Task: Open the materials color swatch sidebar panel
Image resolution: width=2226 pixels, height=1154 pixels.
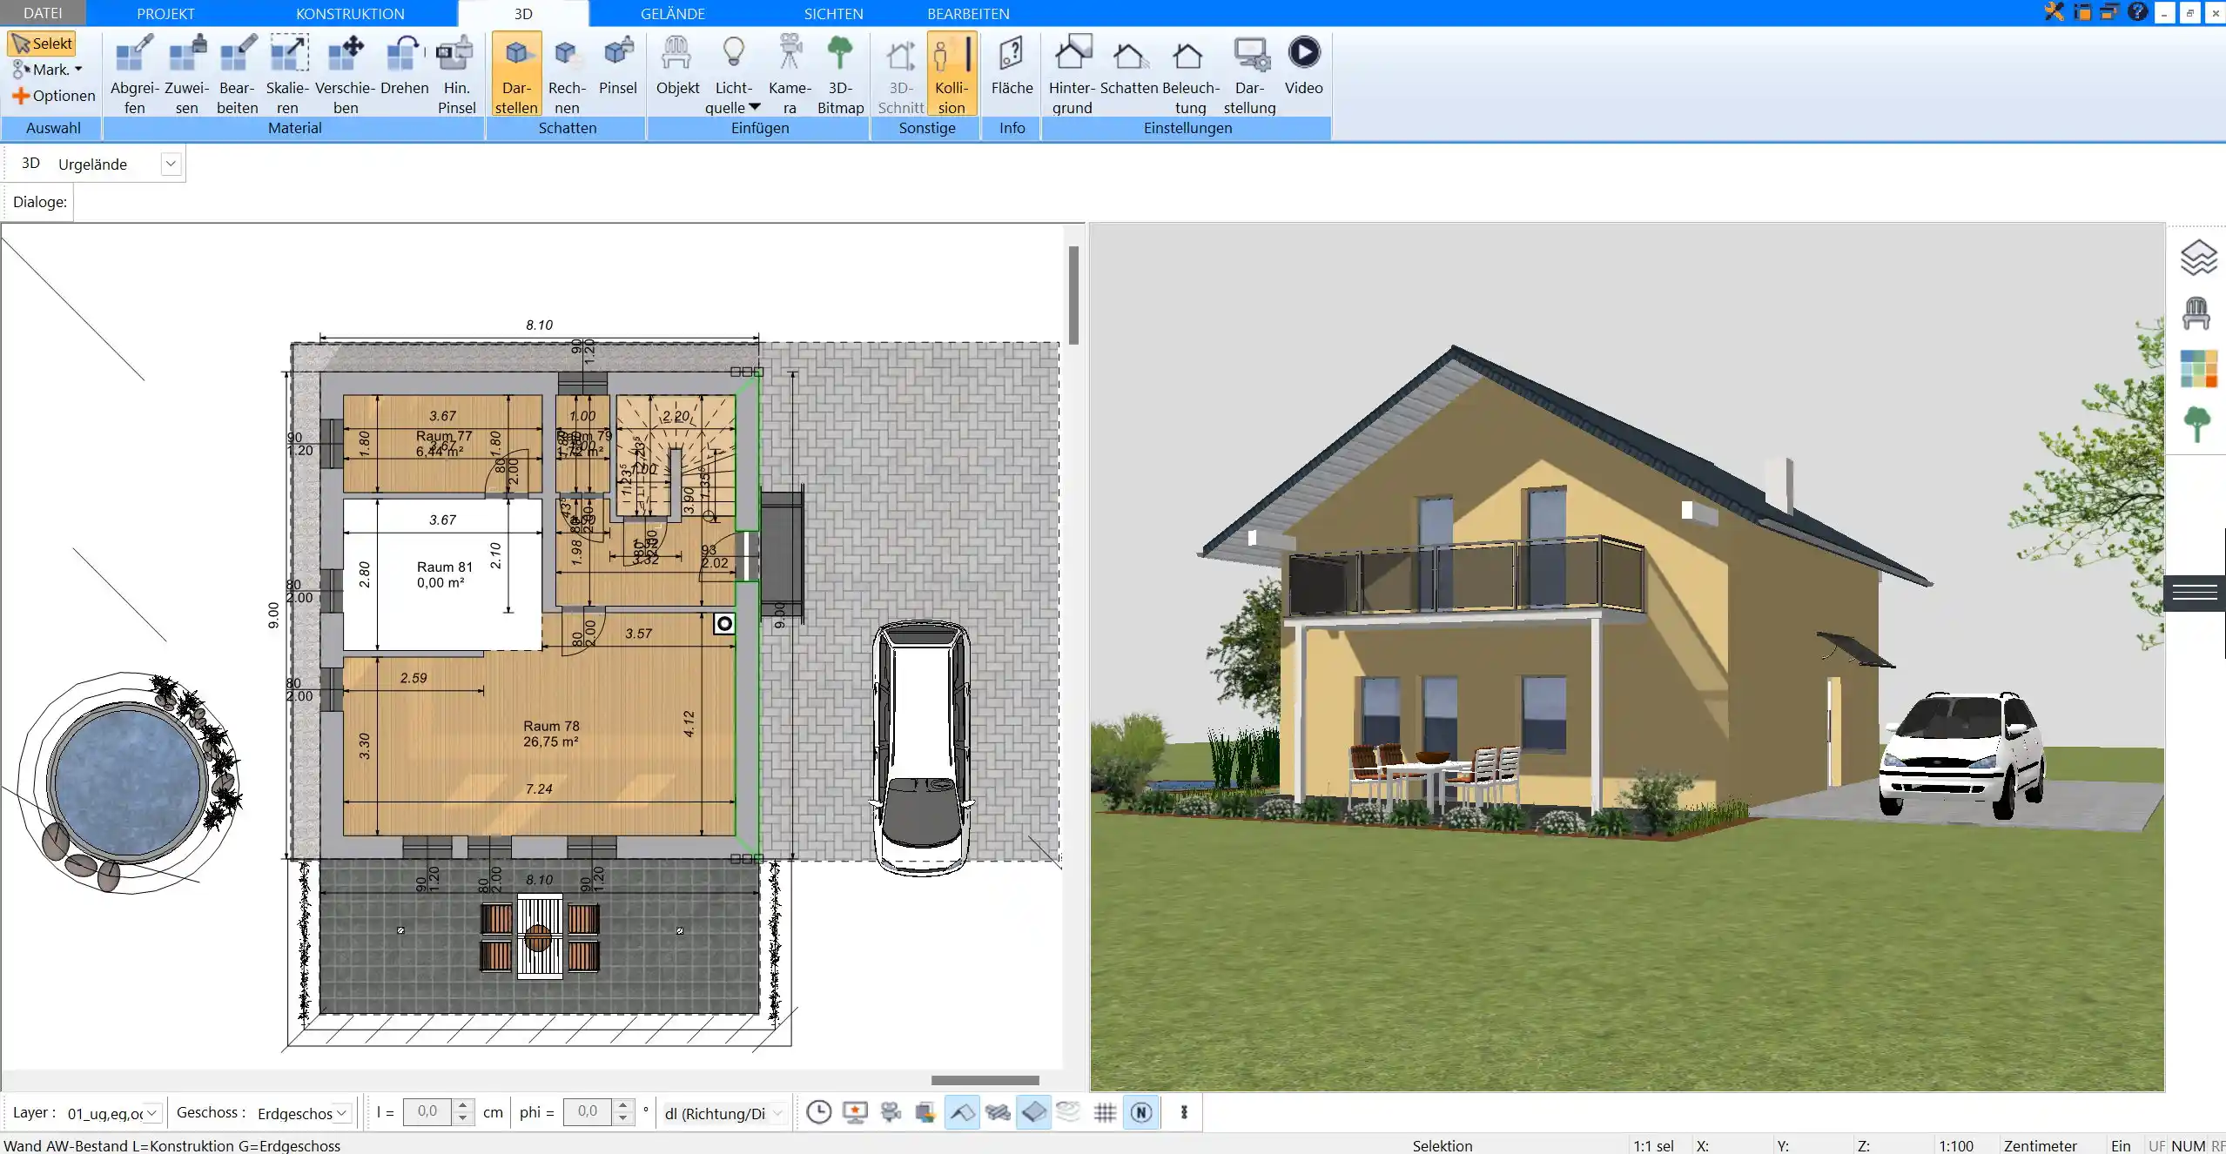Action: [2198, 368]
